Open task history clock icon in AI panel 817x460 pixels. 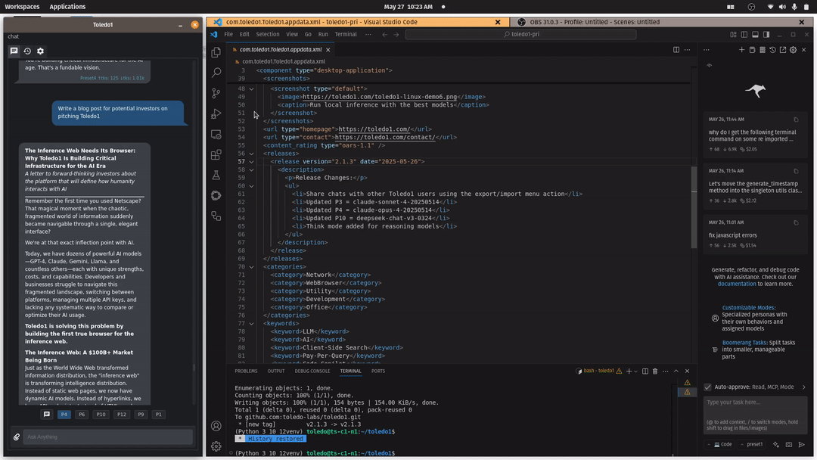point(772,50)
